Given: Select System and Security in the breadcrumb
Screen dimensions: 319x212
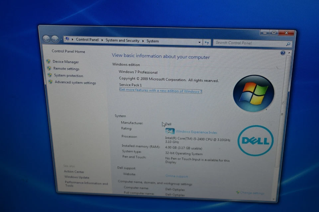Looking at the screenshot, I should [122, 40].
